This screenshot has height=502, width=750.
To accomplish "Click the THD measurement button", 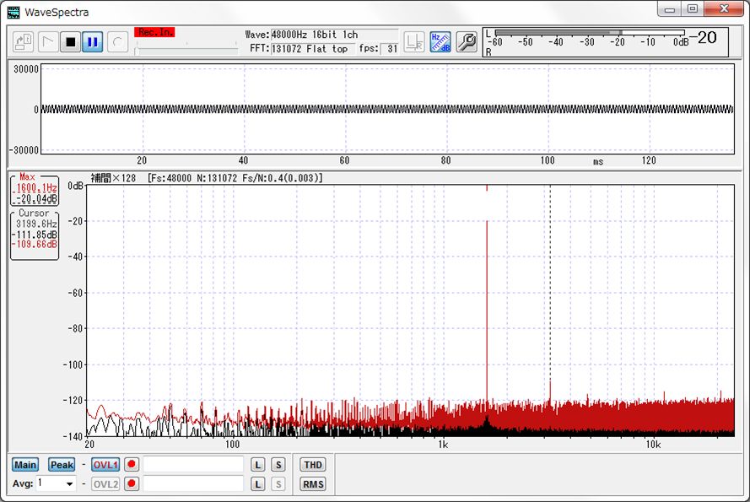I will tap(312, 465).
